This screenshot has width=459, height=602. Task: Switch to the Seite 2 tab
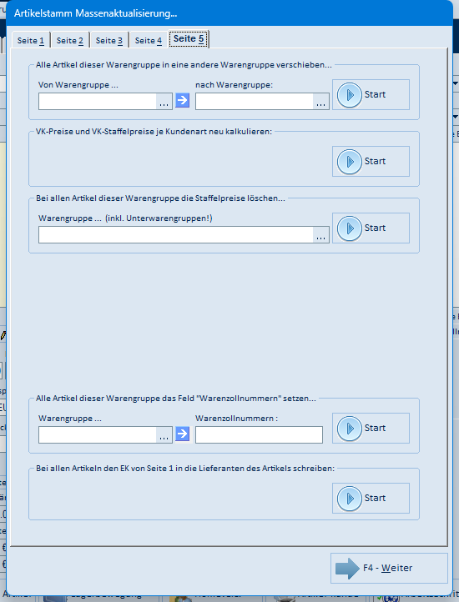pyautogui.click(x=70, y=40)
